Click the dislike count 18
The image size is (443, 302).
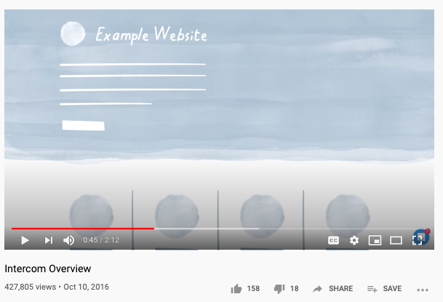click(x=294, y=288)
